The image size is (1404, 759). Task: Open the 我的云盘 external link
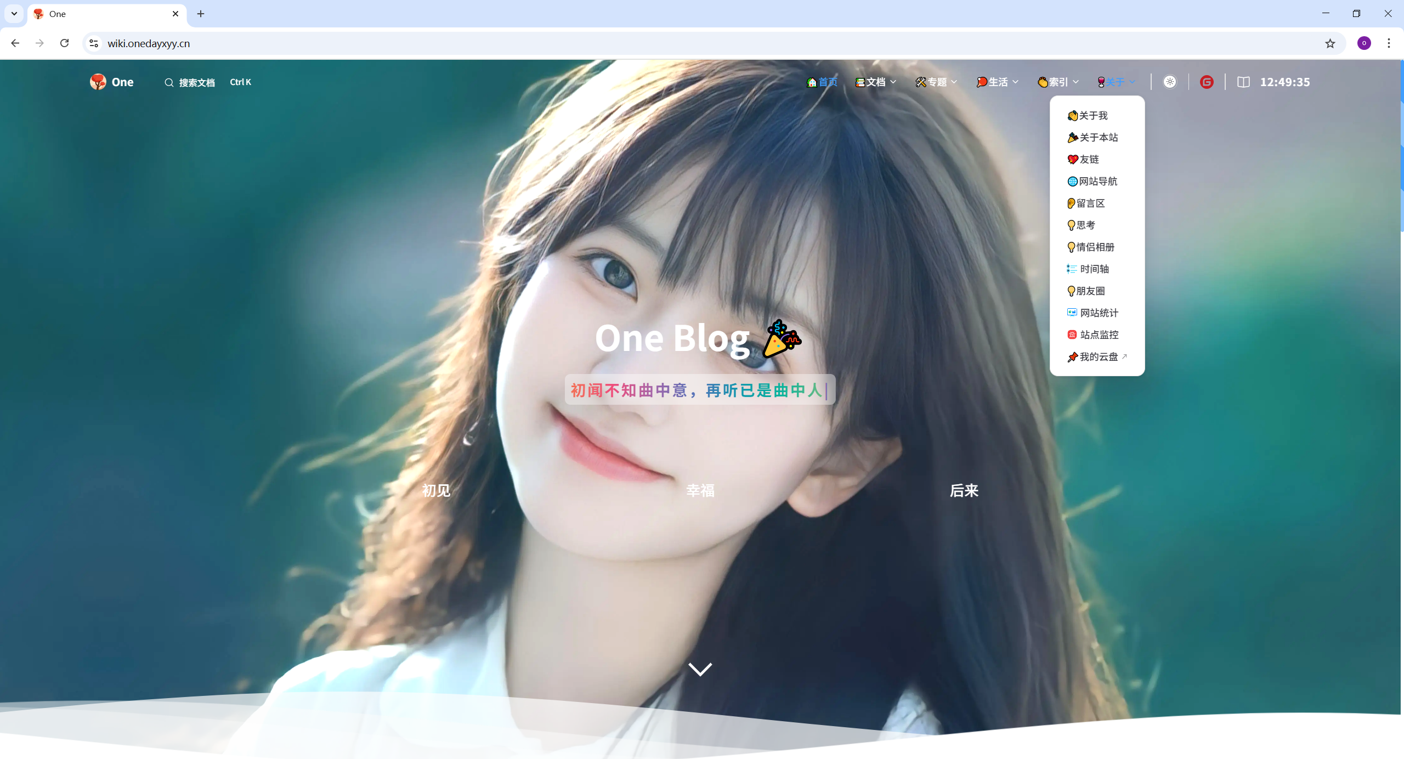tap(1098, 356)
